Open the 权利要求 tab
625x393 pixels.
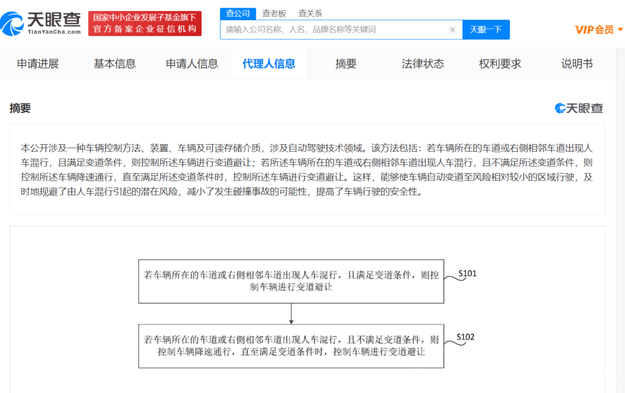500,64
